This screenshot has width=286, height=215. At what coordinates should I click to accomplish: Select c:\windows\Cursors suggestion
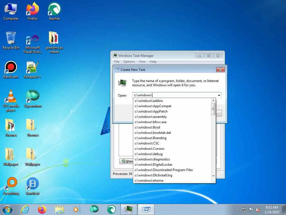click(x=172, y=149)
